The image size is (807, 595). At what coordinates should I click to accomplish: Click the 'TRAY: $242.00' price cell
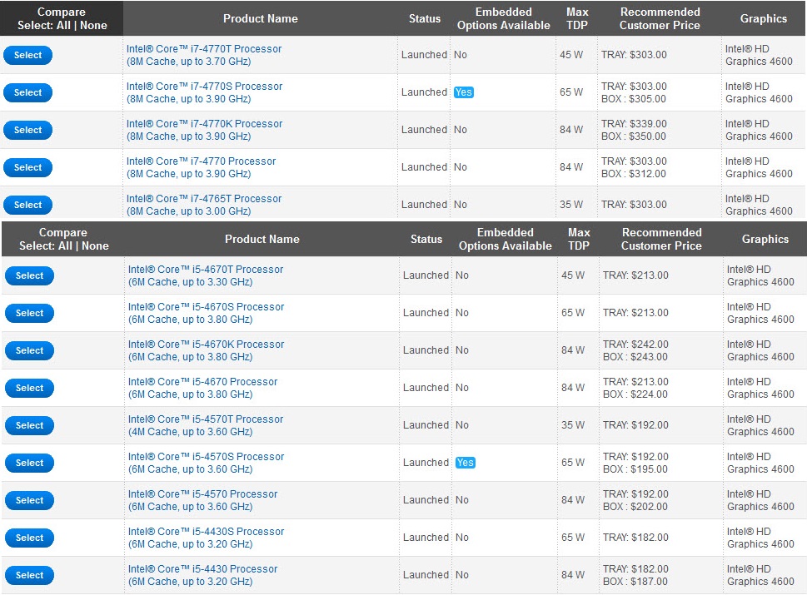click(x=635, y=345)
